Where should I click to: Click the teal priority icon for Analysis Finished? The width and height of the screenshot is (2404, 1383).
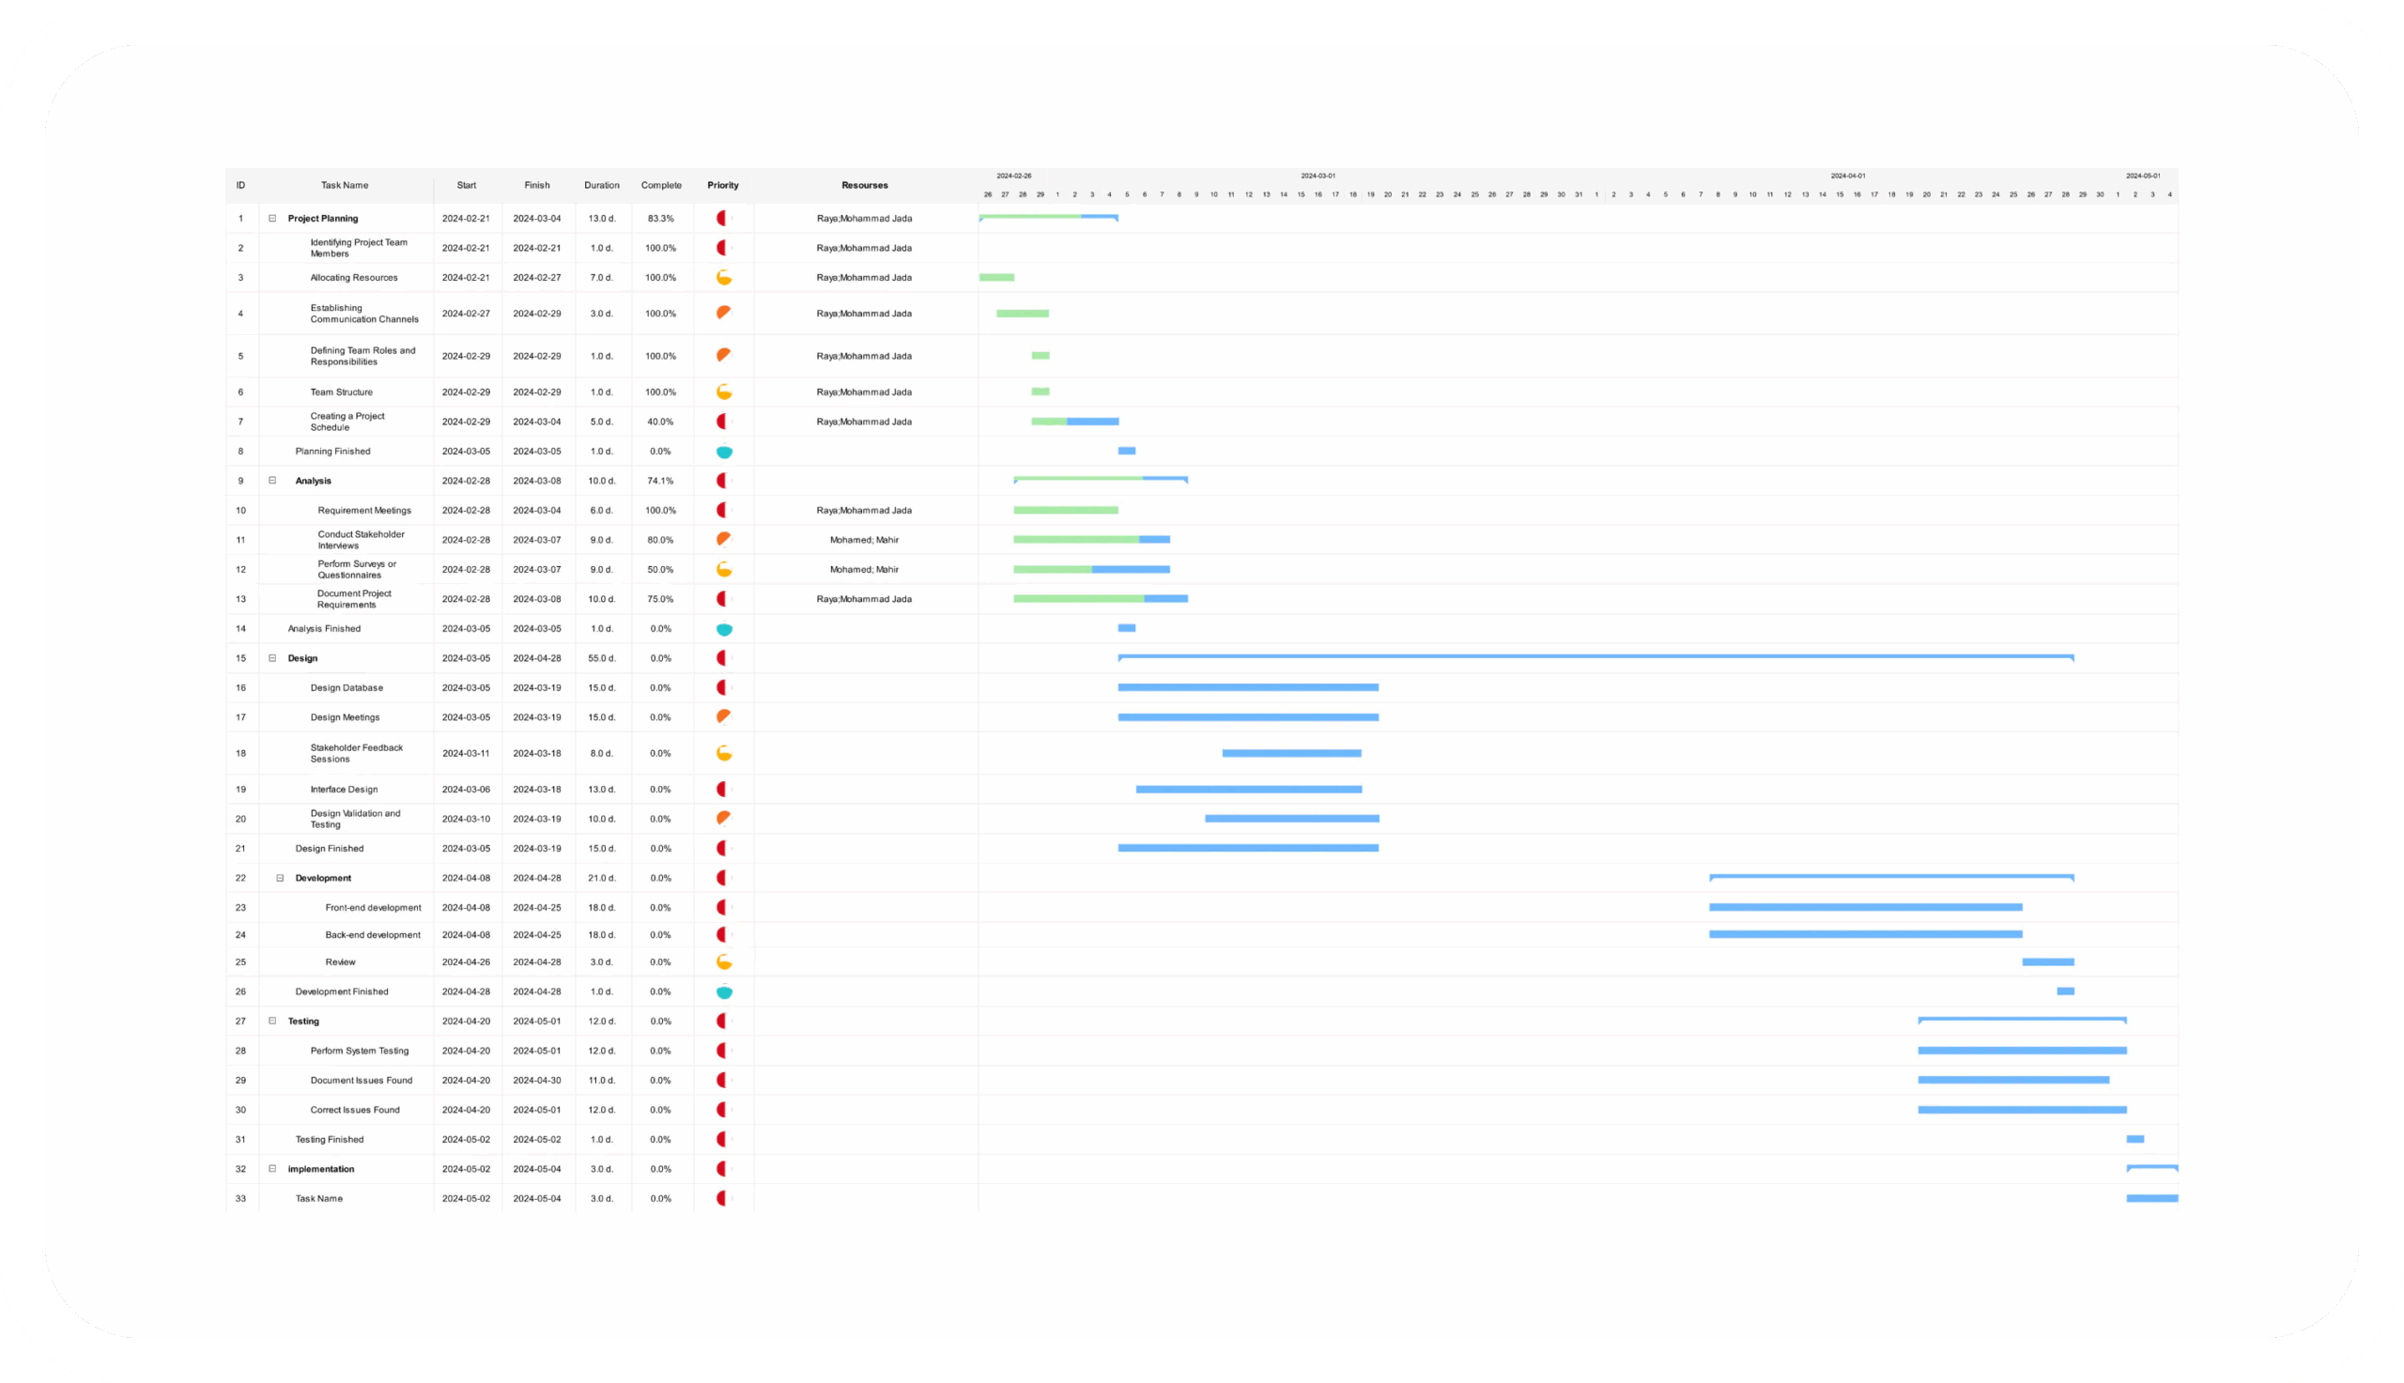724,628
